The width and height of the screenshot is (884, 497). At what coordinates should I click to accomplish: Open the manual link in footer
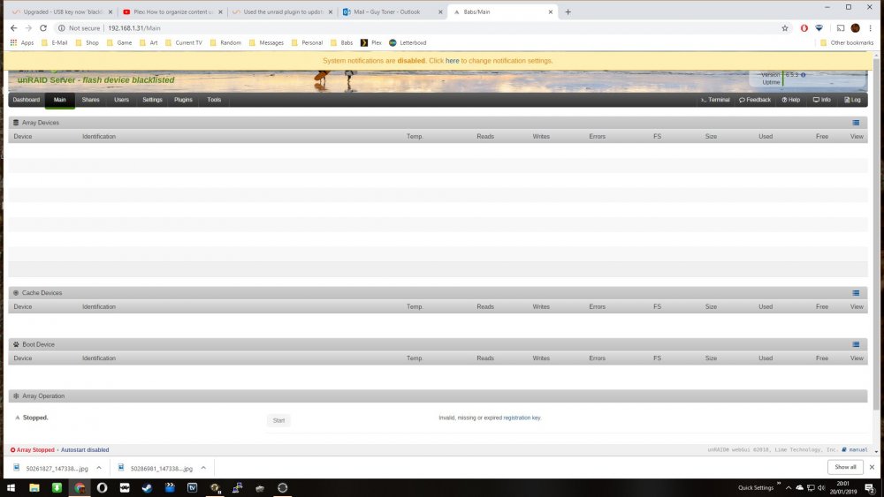point(855,449)
